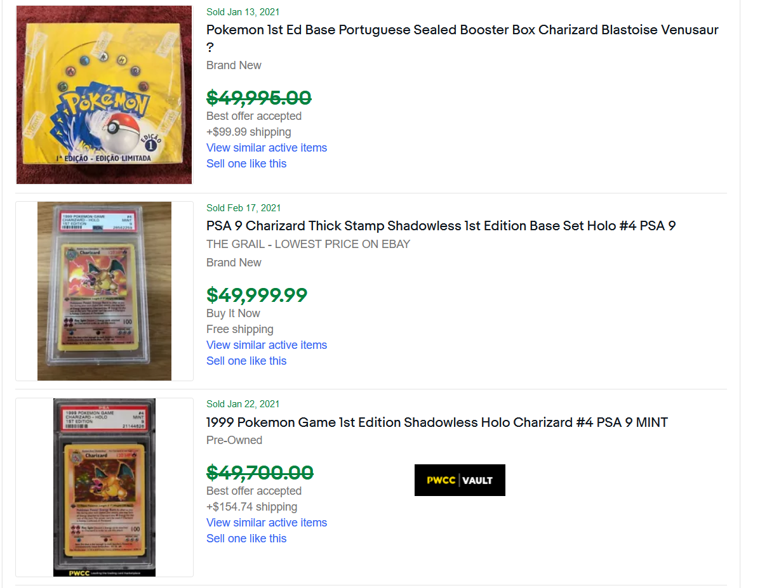
Task: Click the $49,999.99 sold price
Action: point(257,295)
